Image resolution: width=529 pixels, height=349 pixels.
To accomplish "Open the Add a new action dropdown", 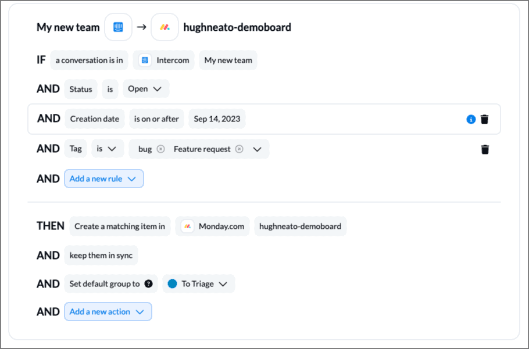I will point(108,312).
